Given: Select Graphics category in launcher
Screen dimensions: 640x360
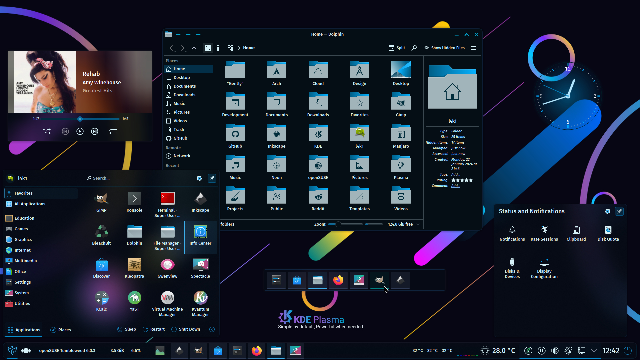Looking at the screenshot, I should click(x=41, y=240).
